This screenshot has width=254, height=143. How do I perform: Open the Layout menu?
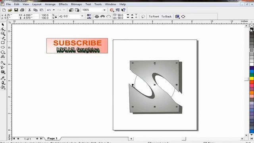[37, 4]
